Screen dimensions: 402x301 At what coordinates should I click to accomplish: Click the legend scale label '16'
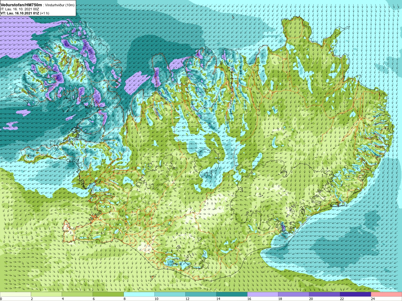point(249,299)
